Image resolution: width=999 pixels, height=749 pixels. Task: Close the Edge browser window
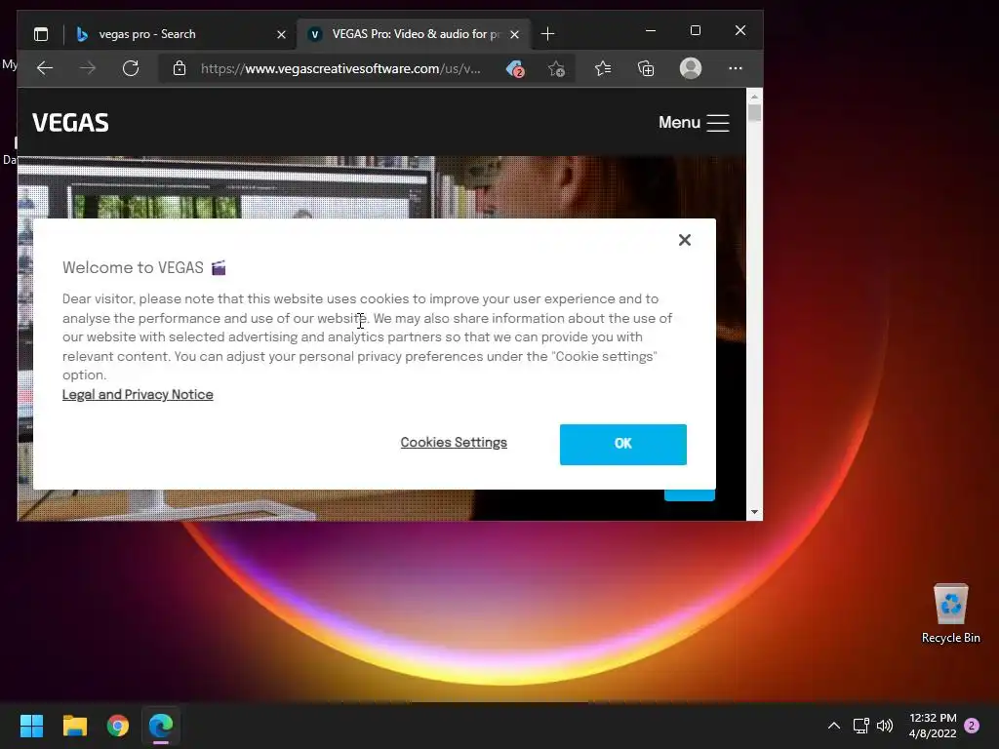[740, 30]
